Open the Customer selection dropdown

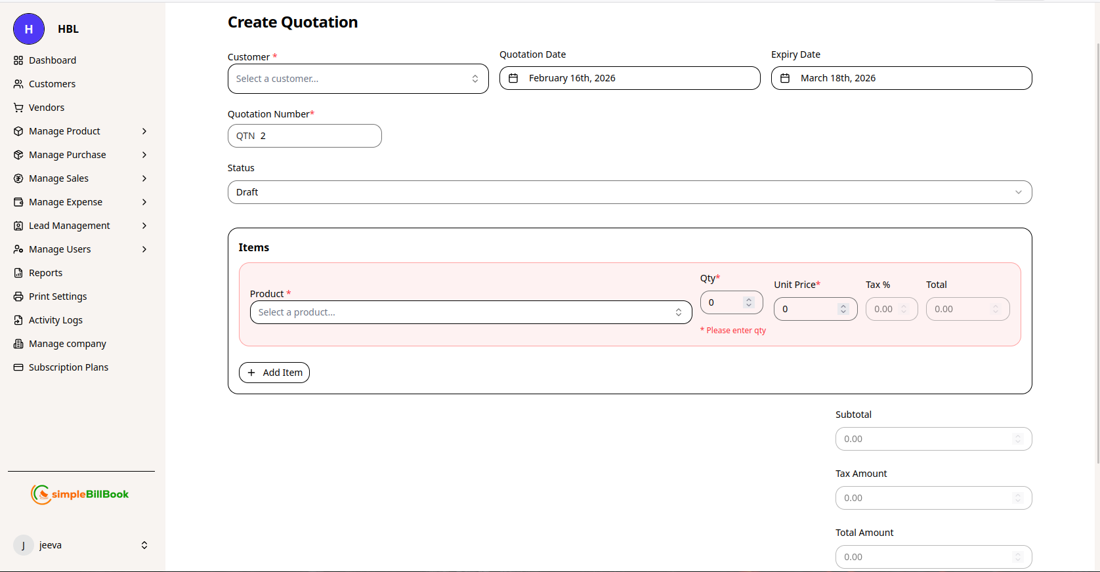(x=358, y=79)
